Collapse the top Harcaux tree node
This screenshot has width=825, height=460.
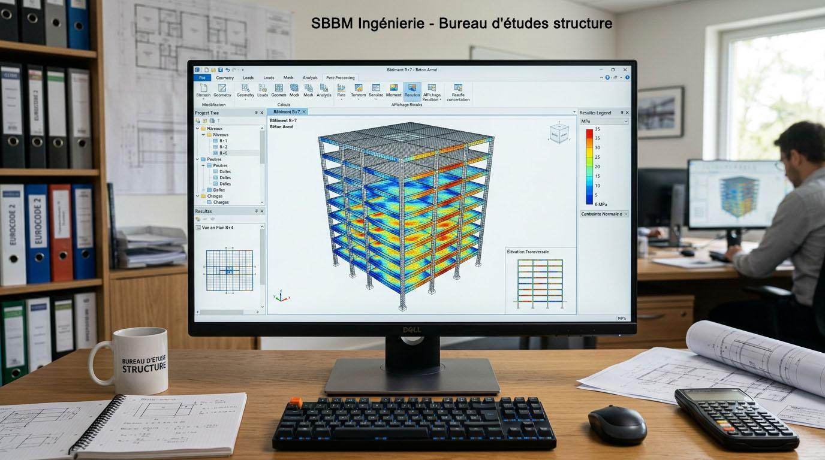[197, 128]
